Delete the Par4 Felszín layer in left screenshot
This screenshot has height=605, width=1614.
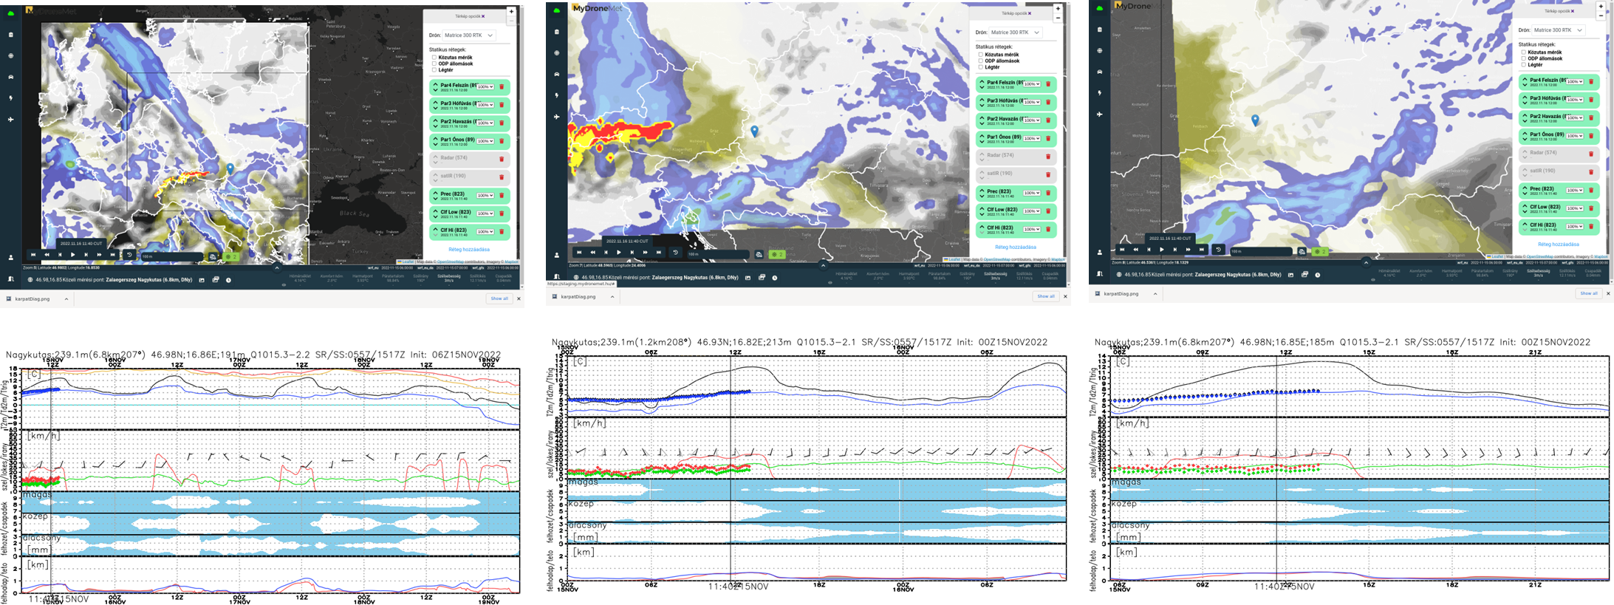(x=502, y=87)
